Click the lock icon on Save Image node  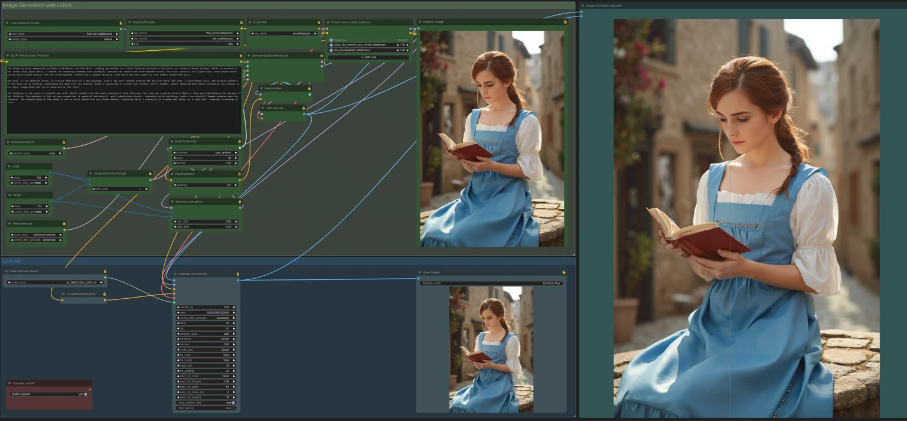[564, 272]
